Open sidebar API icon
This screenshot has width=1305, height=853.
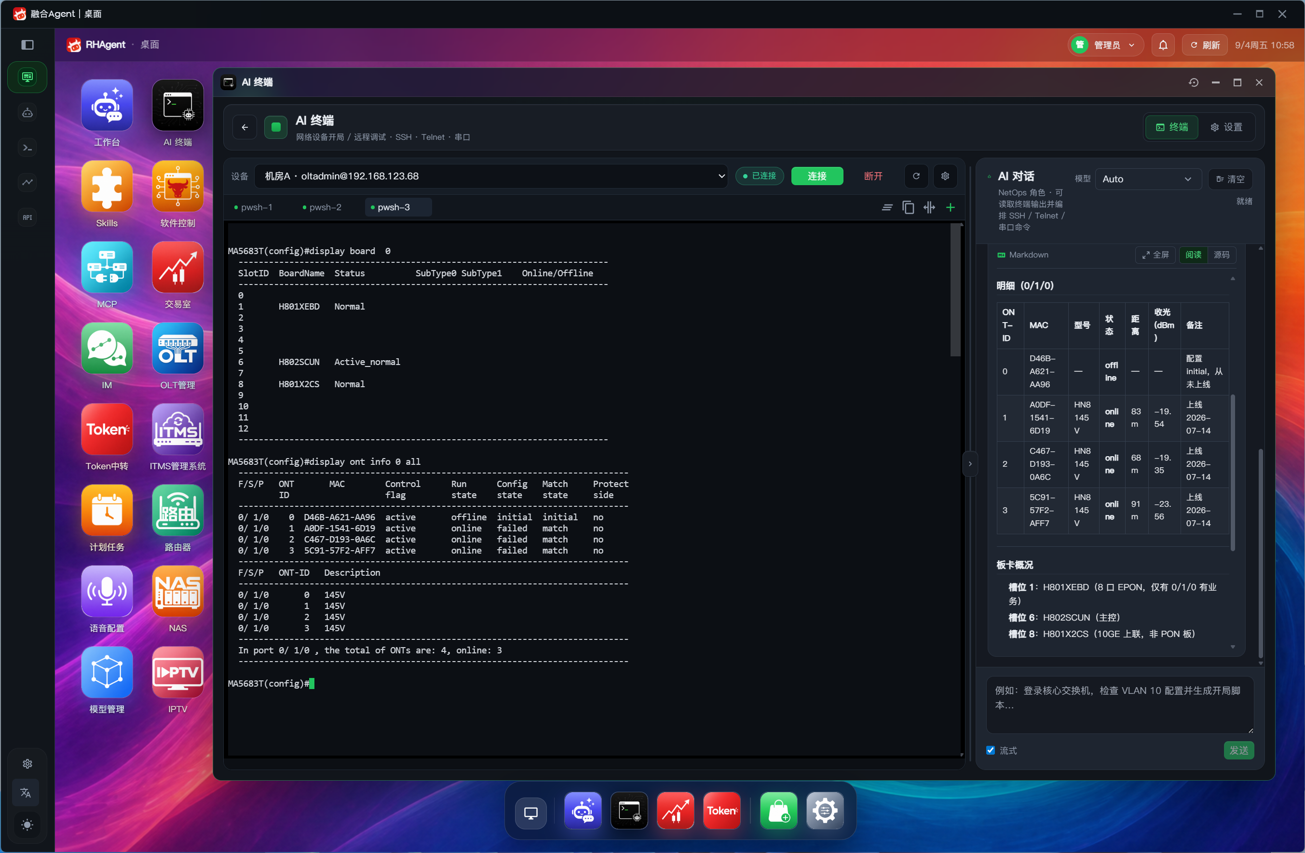coord(27,217)
